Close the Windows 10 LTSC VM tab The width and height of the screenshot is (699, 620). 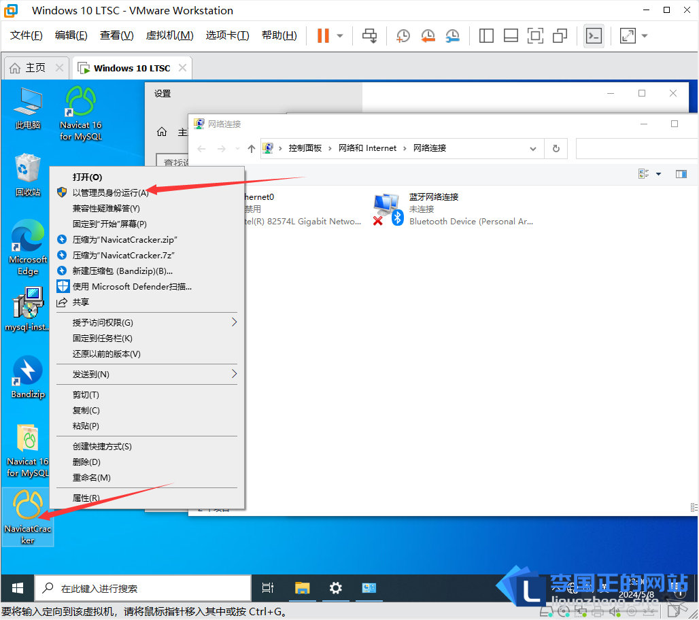pyautogui.click(x=182, y=68)
